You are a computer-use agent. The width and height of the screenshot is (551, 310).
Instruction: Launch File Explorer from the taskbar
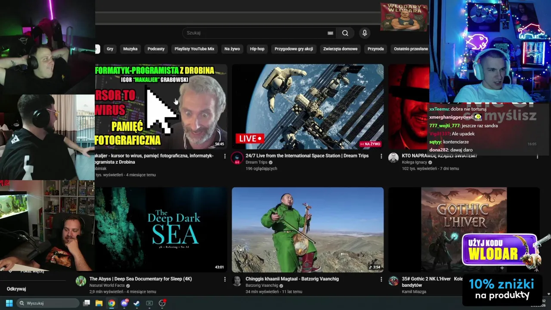[x=99, y=303]
